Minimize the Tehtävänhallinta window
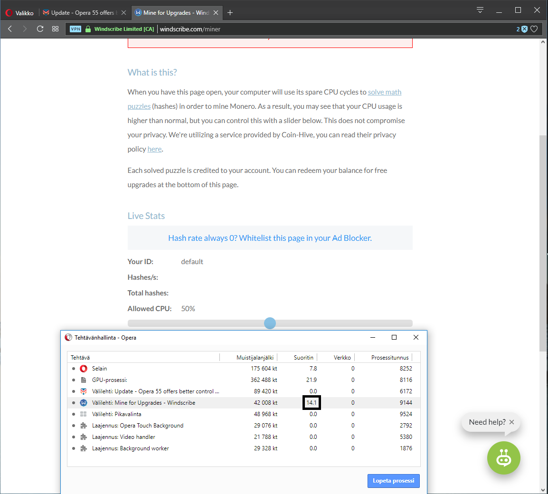548x494 pixels. click(373, 337)
